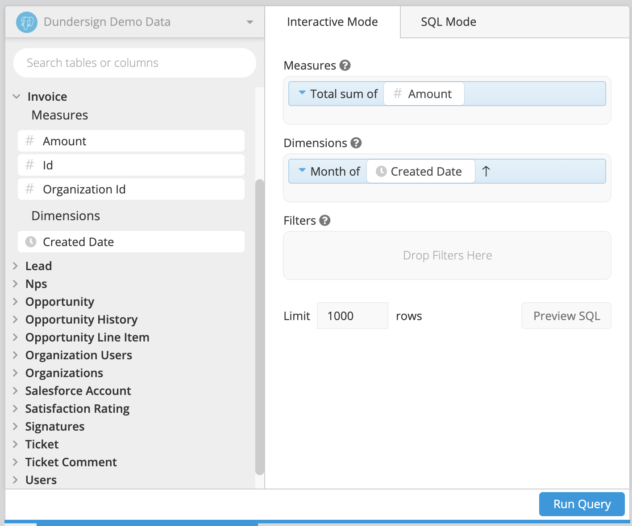The image size is (632, 526).
Task: Expand the Signatures table
Action: coord(15,426)
